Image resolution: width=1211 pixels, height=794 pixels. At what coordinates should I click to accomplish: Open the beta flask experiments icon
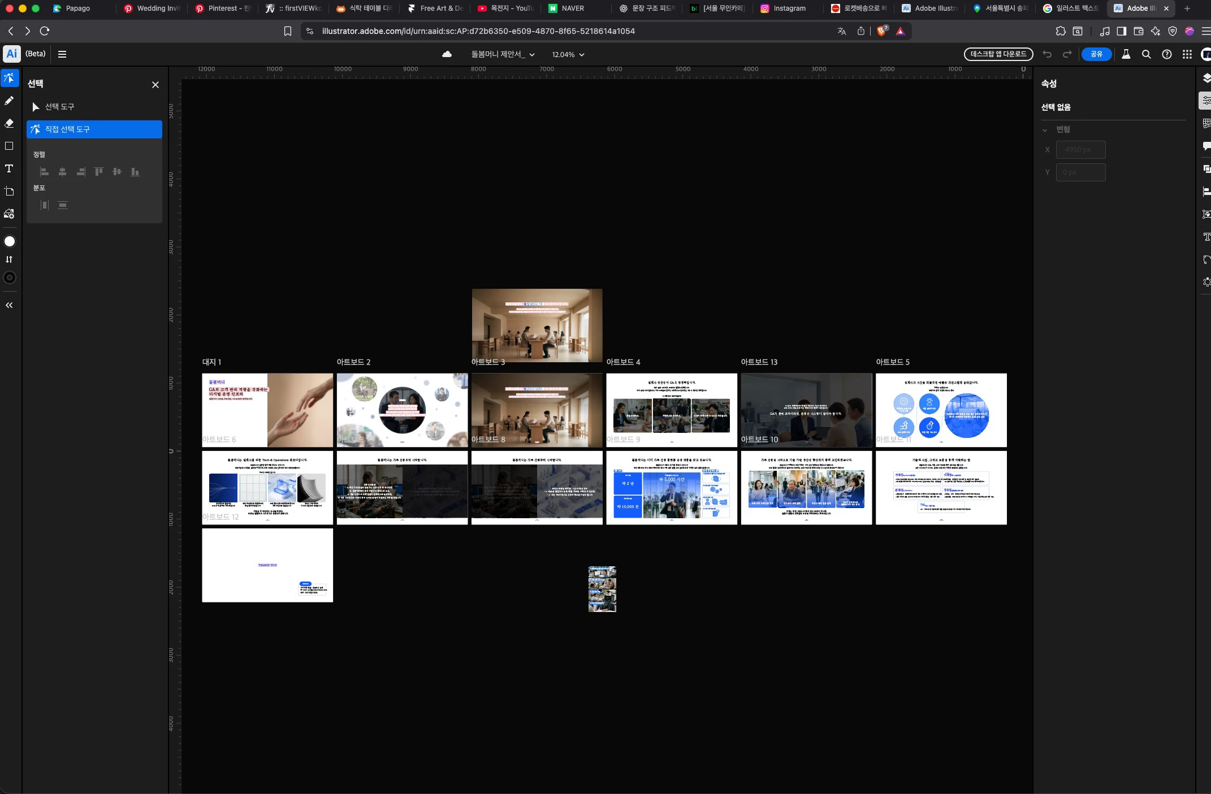click(x=1126, y=54)
